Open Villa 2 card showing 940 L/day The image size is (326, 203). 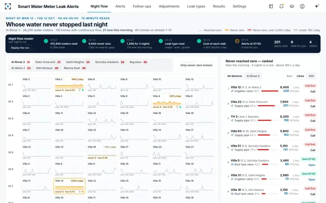click(x=69, y=84)
